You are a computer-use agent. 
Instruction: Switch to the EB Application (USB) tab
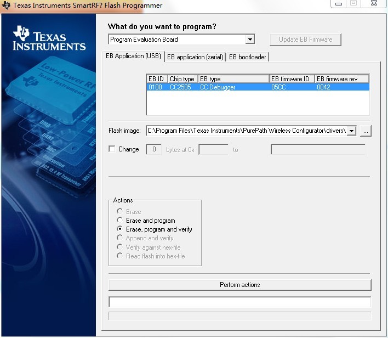[x=133, y=56]
